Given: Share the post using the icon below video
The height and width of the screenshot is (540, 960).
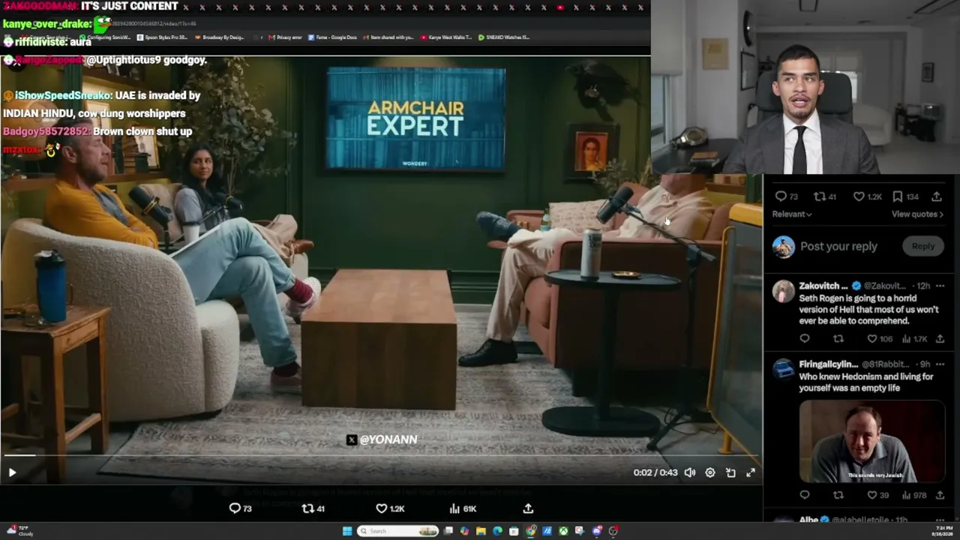Looking at the screenshot, I should click(528, 508).
